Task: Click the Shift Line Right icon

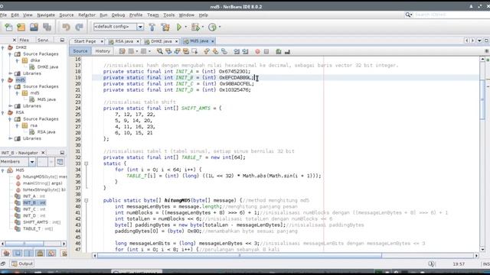Action: click(x=245, y=51)
